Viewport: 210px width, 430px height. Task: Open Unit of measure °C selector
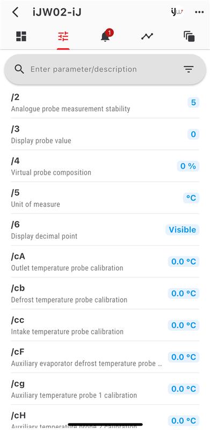click(x=191, y=198)
